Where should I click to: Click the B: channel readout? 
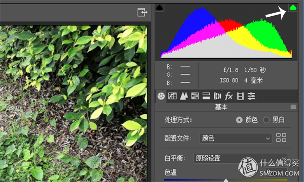click(178, 83)
